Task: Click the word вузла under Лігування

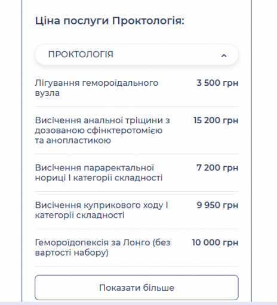Action: [47, 93]
